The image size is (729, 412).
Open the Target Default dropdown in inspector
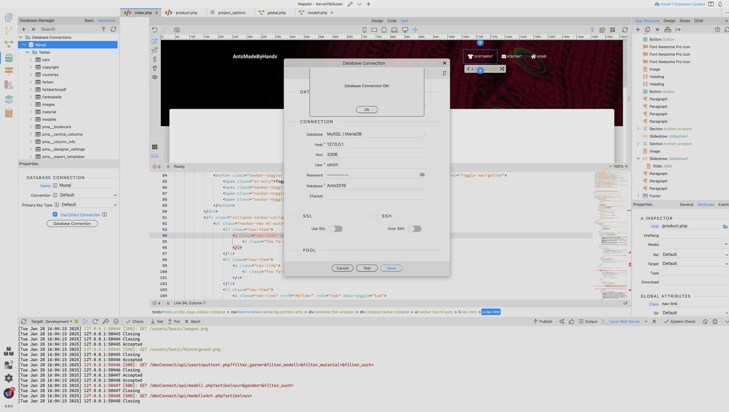(695, 264)
